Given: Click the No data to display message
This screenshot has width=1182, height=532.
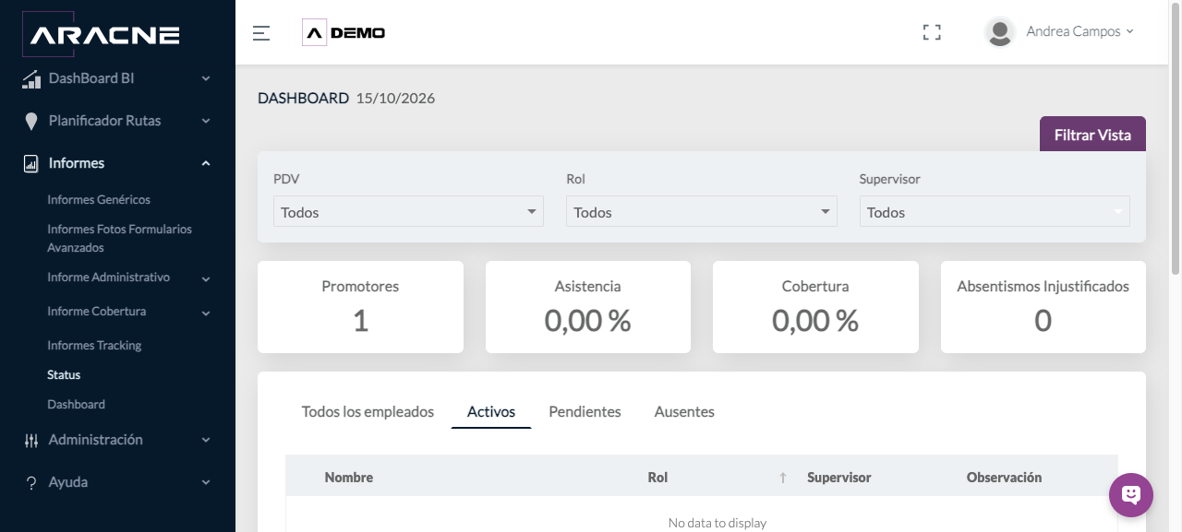Looking at the screenshot, I should (718, 523).
